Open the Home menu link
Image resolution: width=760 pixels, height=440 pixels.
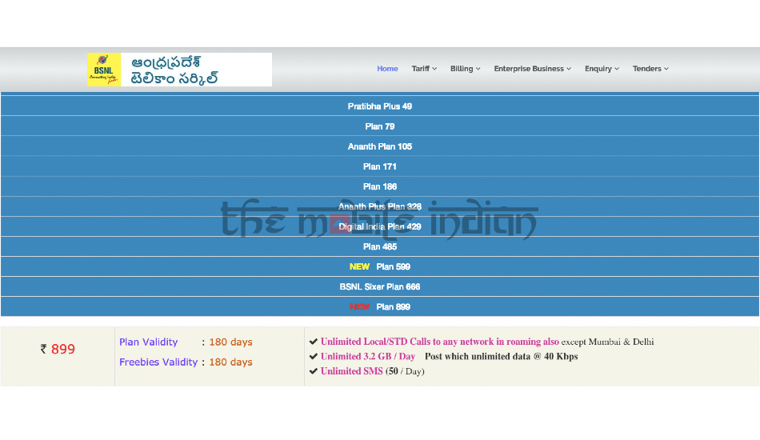[387, 69]
